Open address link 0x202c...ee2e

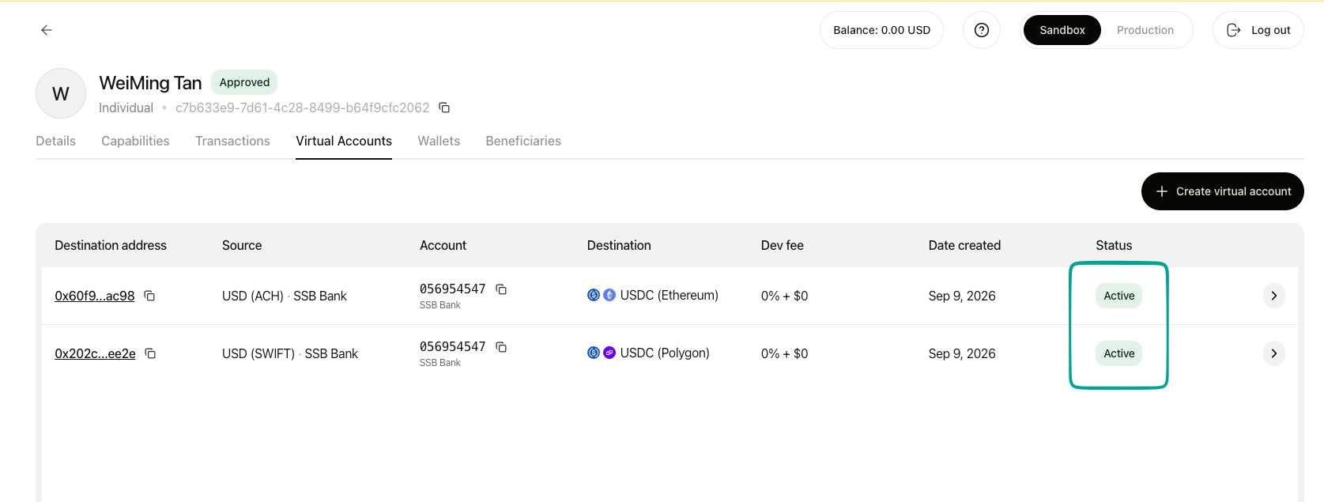(x=95, y=353)
